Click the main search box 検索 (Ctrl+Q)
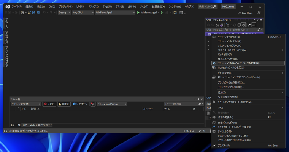289x152 pixels. tap(208, 6)
